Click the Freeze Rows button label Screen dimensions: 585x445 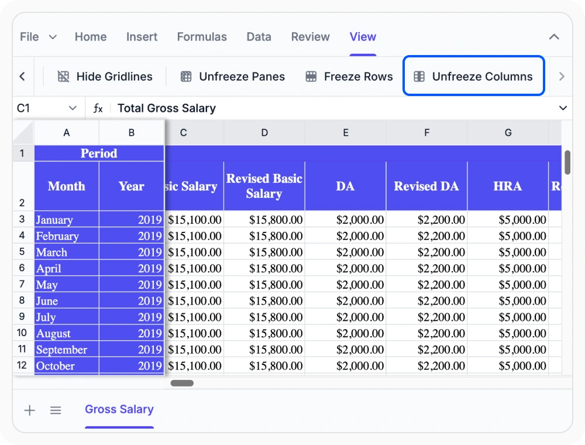(359, 77)
